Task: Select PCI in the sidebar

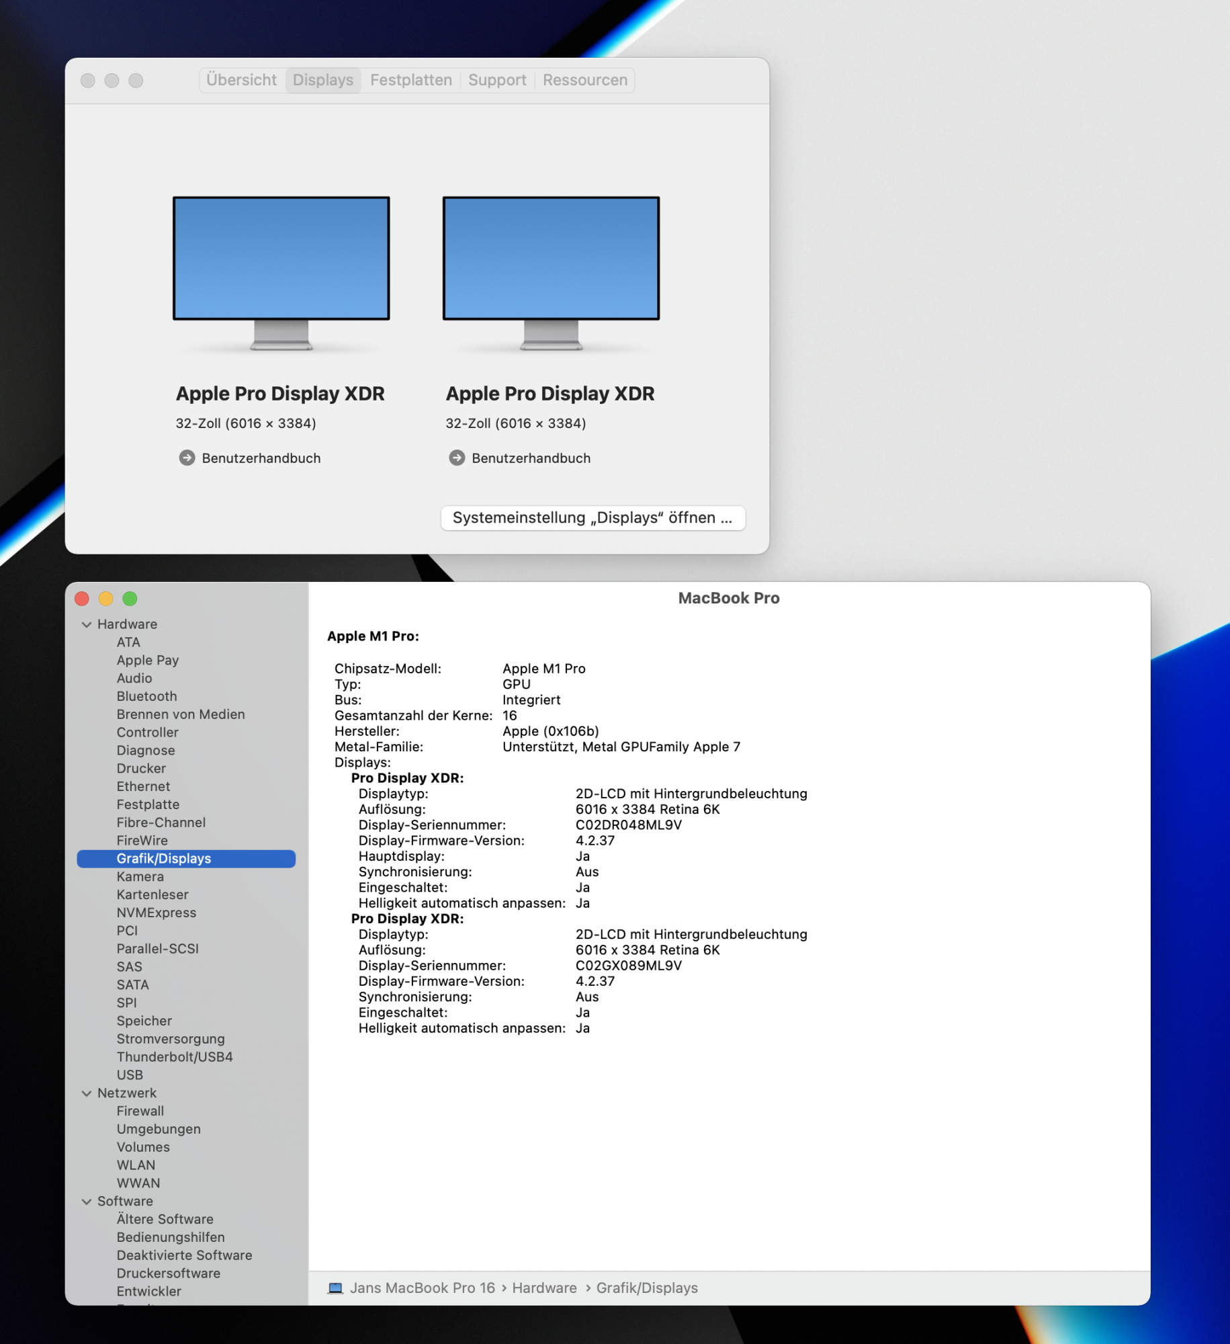Action: [127, 931]
